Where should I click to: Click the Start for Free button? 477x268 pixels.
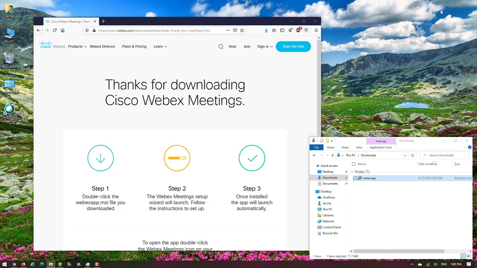pos(293,47)
